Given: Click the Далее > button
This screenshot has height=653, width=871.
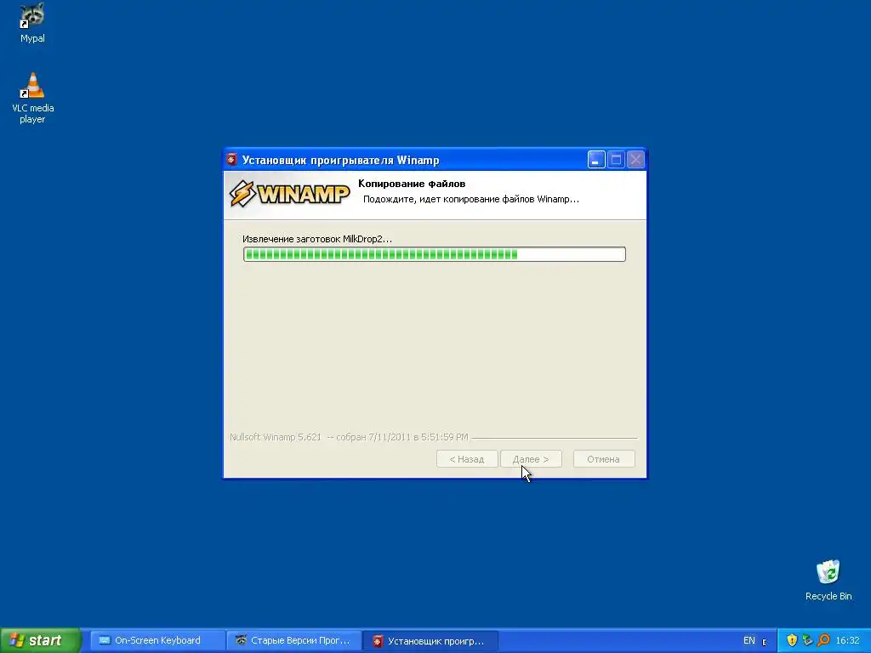Looking at the screenshot, I should 531,459.
